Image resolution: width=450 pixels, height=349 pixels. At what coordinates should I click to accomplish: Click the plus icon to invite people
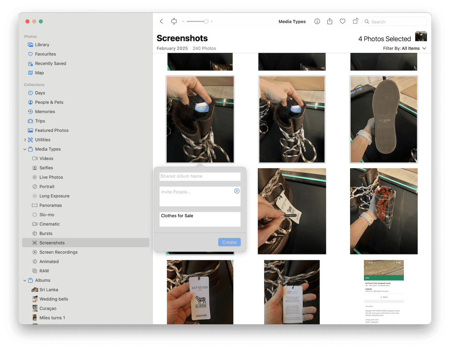pos(237,191)
